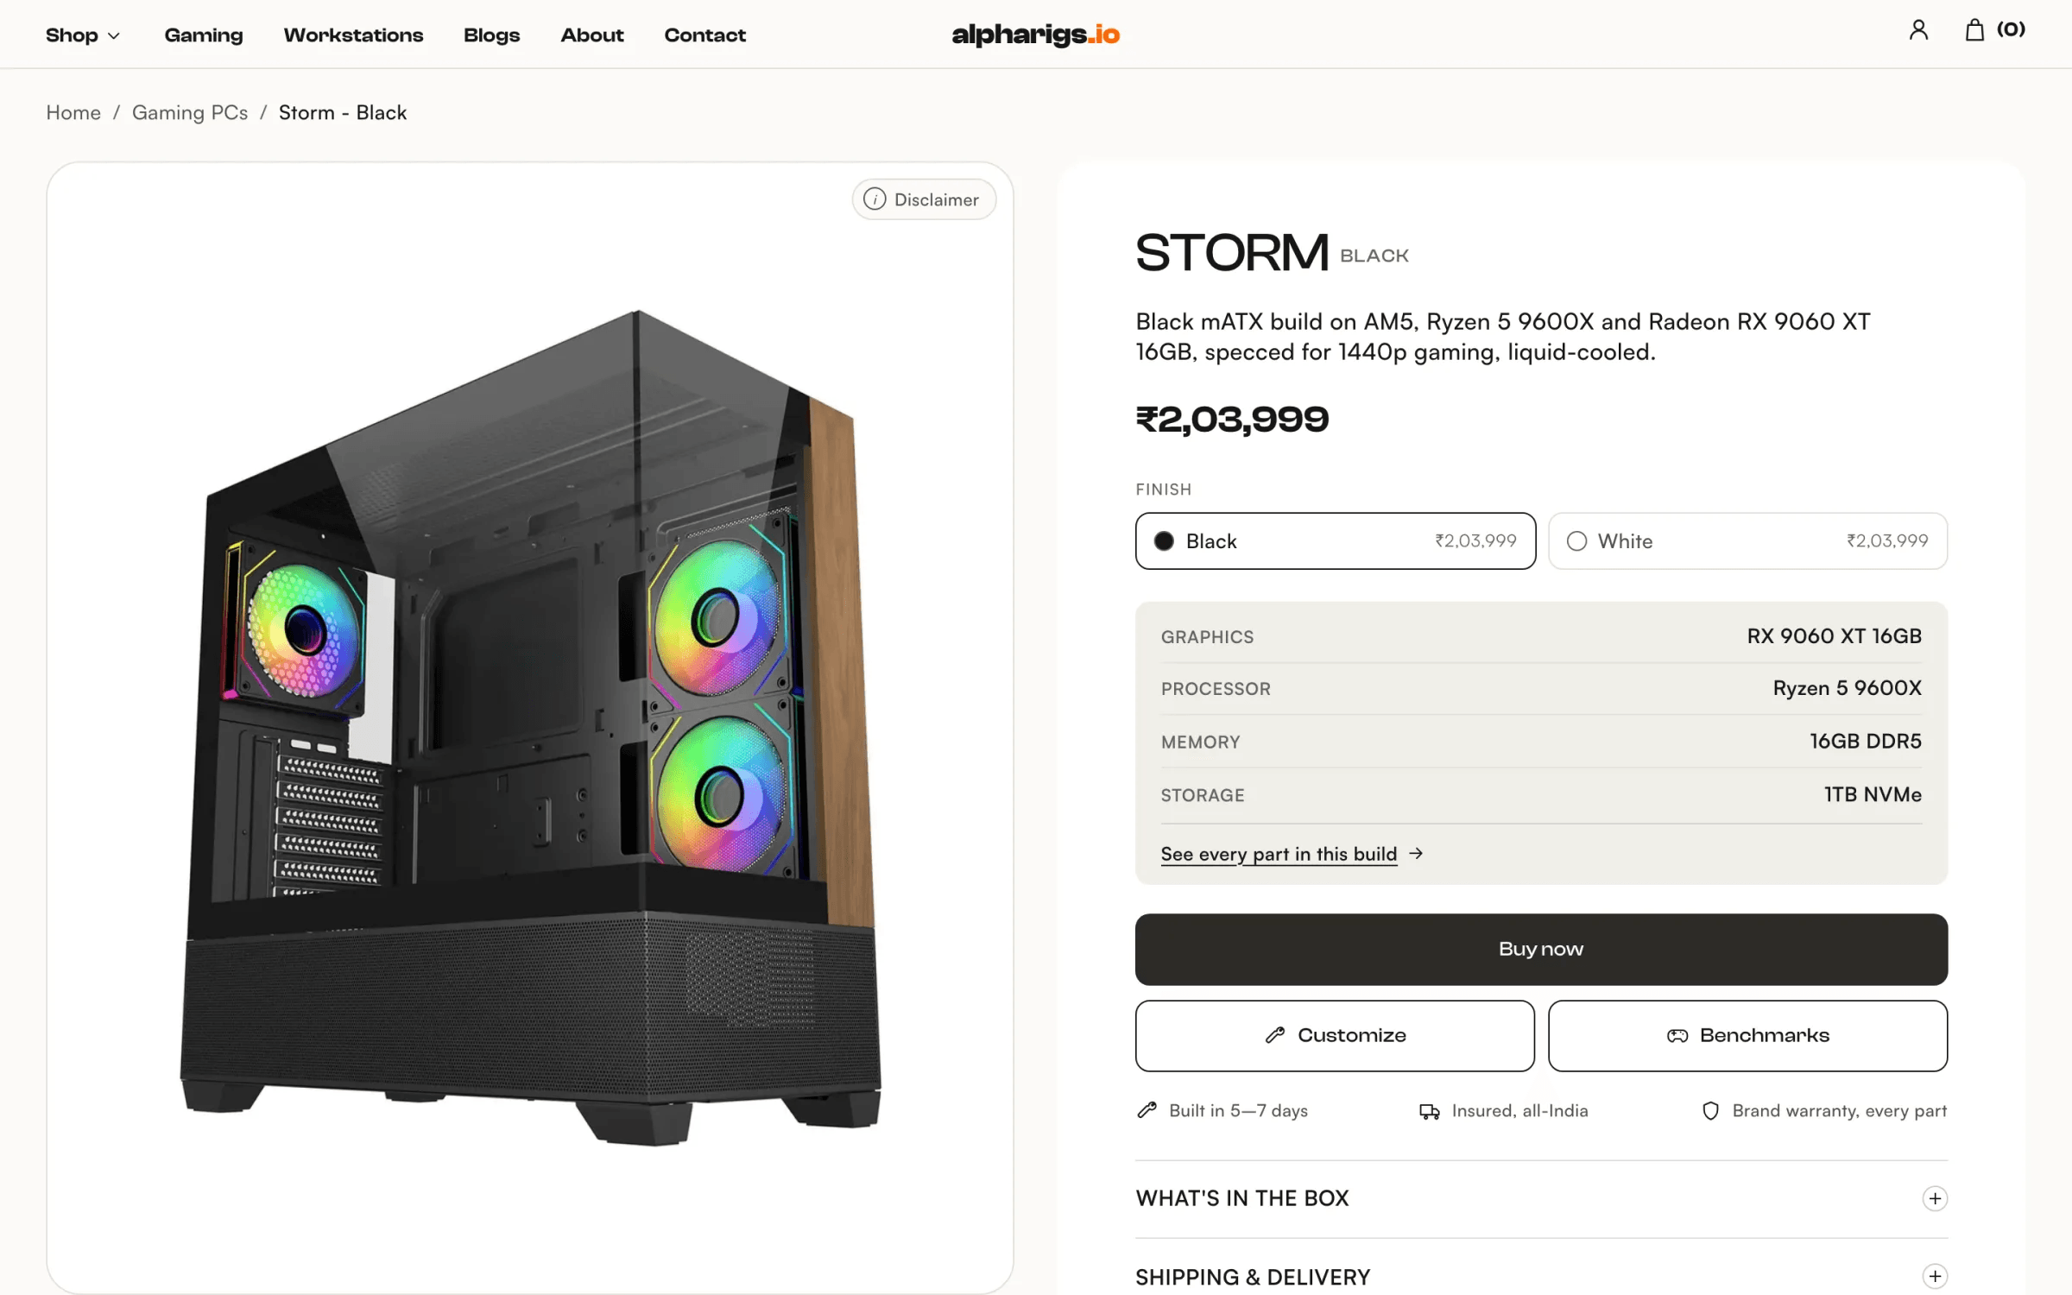Expand What's in the Box section
The image size is (2072, 1295).
click(x=1541, y=1198)
